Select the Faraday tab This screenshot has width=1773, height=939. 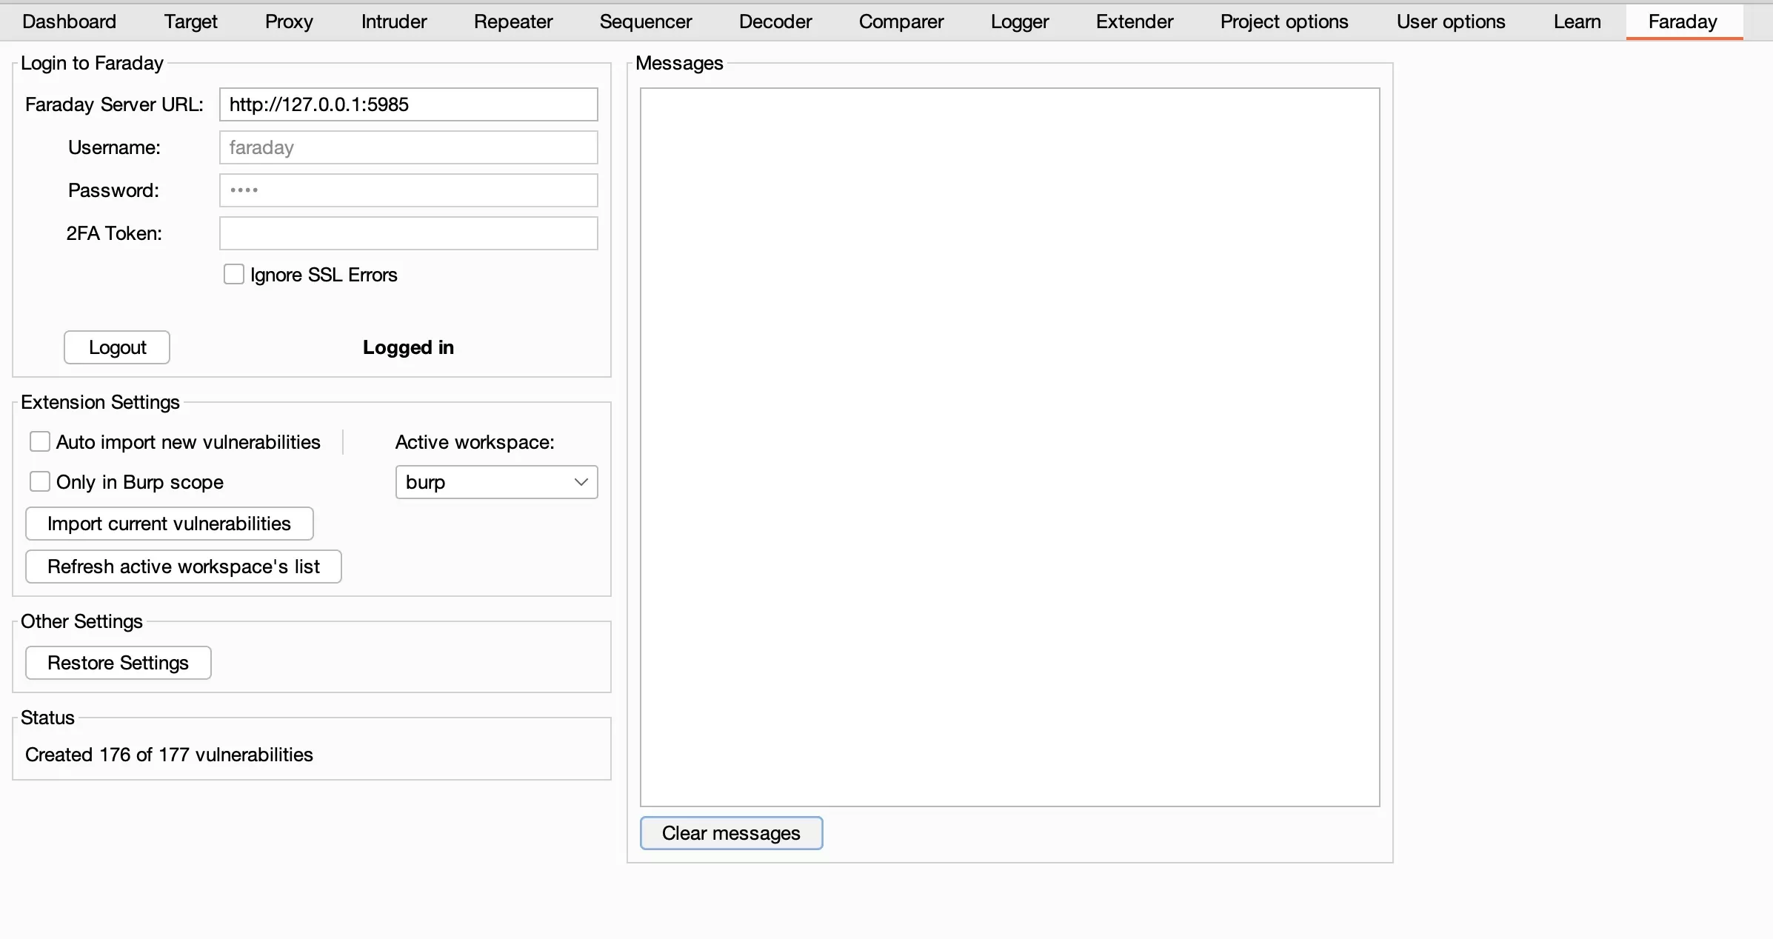coord(1683,21)
